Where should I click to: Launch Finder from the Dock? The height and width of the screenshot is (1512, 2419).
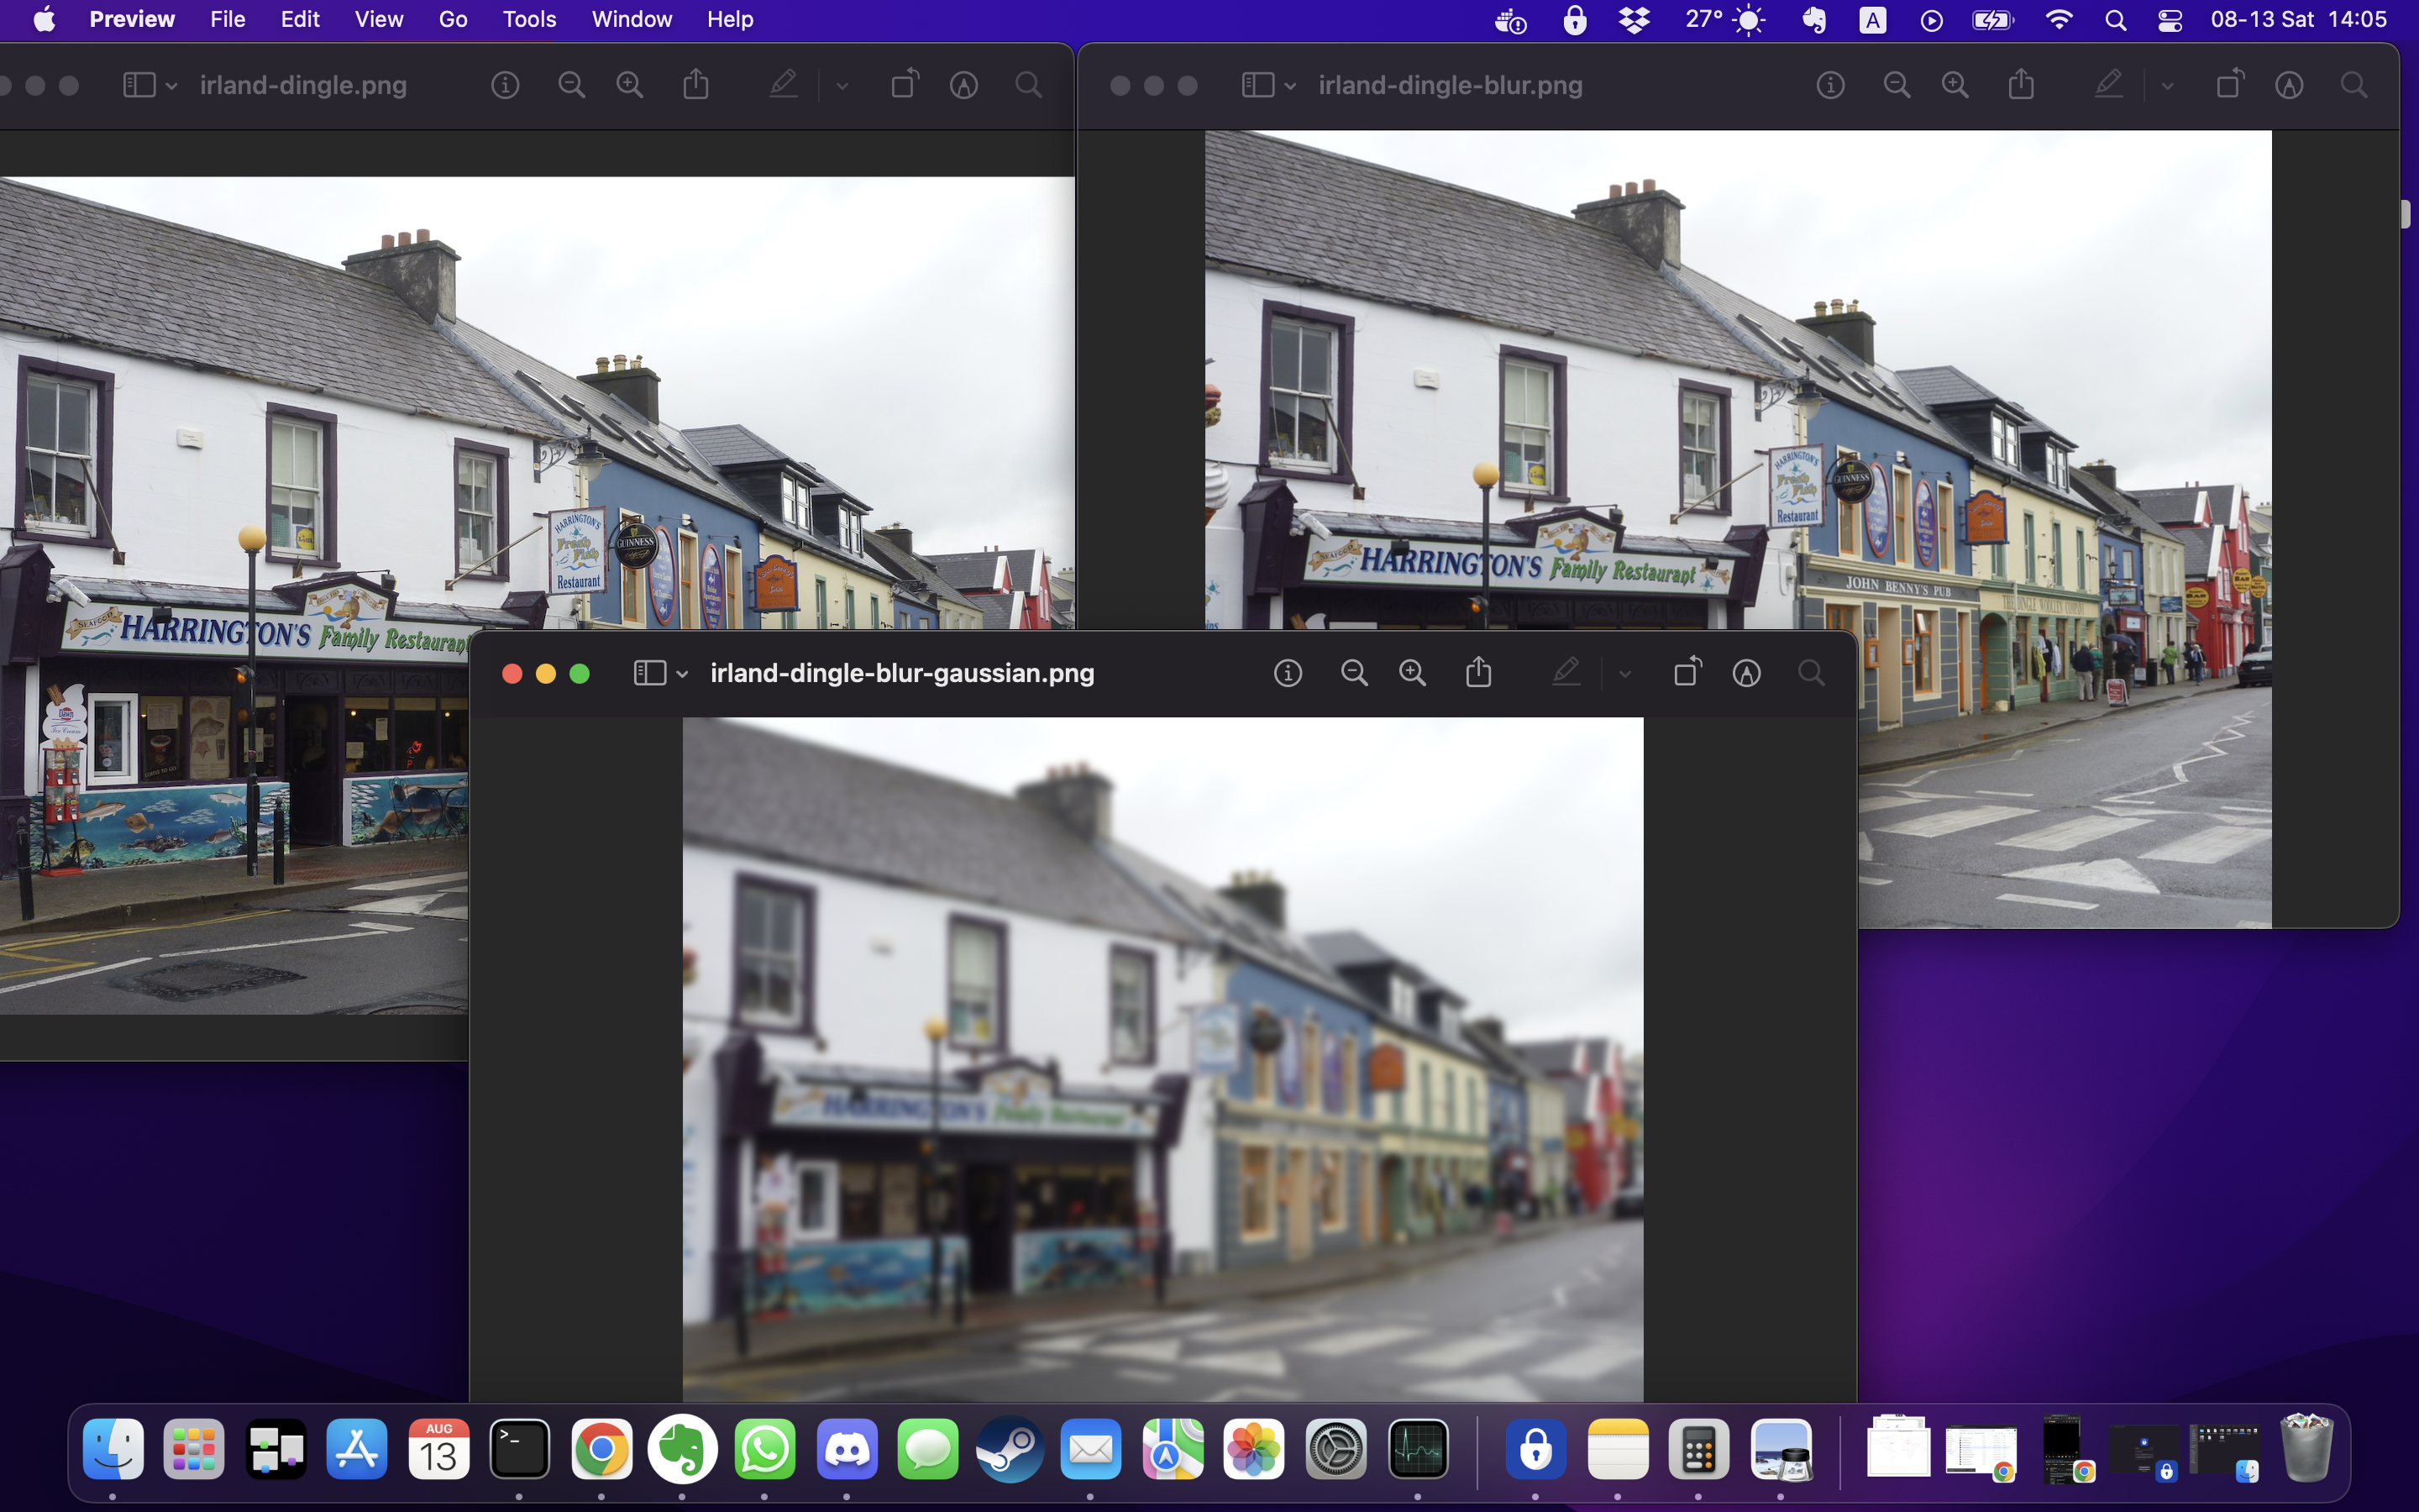click(113, 1449)
